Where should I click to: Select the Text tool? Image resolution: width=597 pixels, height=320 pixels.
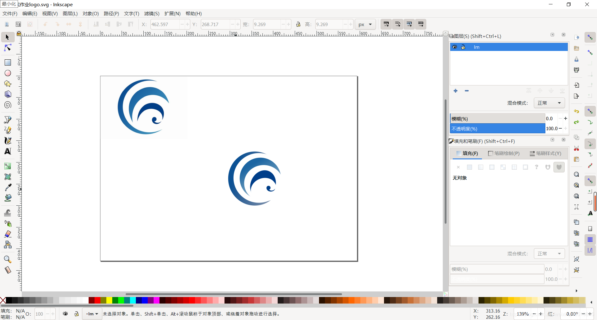7,151
